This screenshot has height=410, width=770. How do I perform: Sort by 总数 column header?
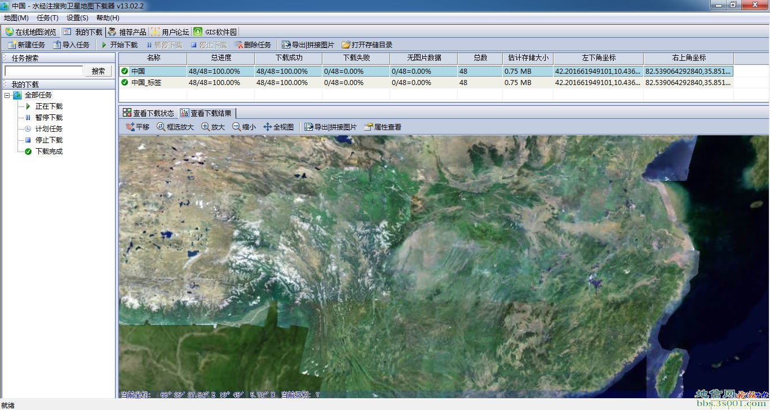point(480,58)
